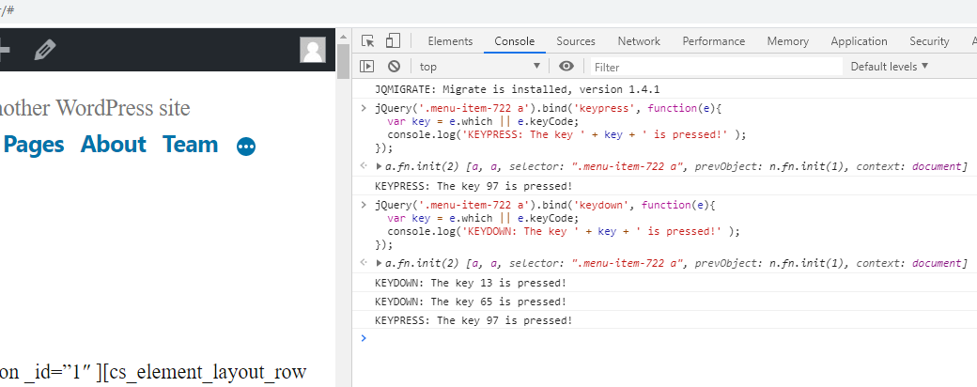The image size is (977, 387).
Task: Go to the Application tab
Action: pyautogui.click(x=859, y=41)
